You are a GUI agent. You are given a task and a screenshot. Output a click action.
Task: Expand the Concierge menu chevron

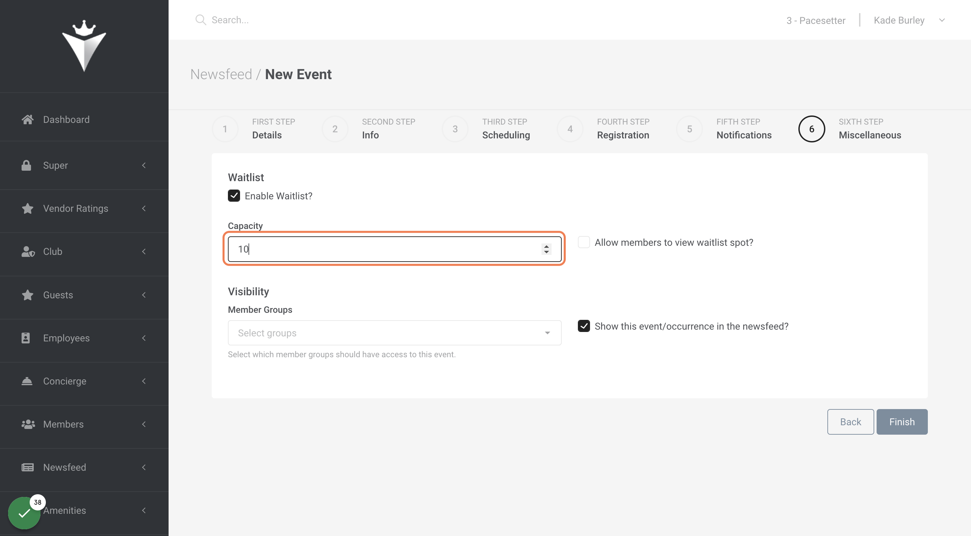144,381
